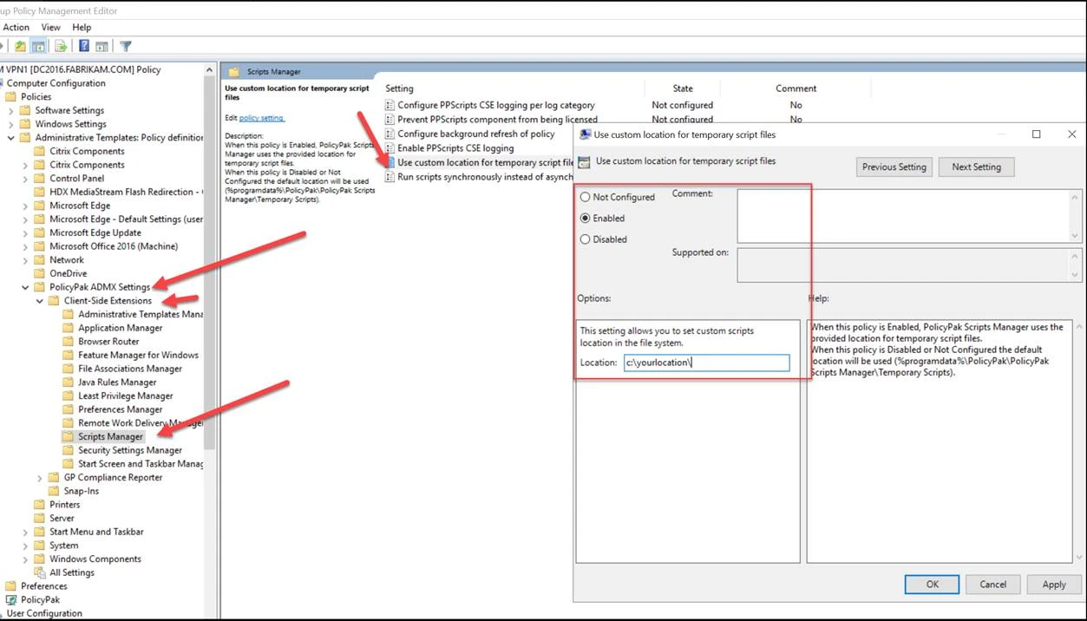Click the PolicyPak node icon in tree
Image resolution: width=1087 pixels, height=621 pixels.
click(x=11, y=600)
